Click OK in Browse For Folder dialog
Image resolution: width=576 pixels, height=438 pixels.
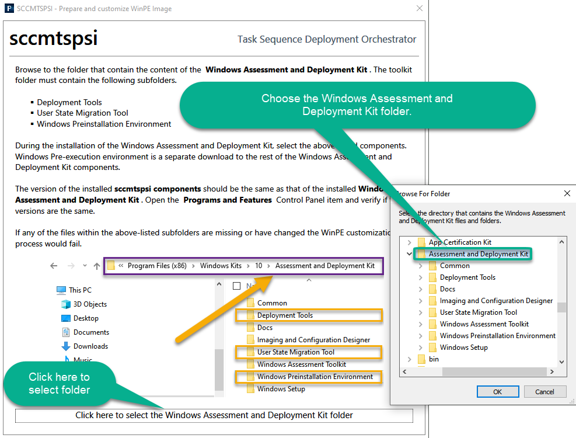point(497,391)
